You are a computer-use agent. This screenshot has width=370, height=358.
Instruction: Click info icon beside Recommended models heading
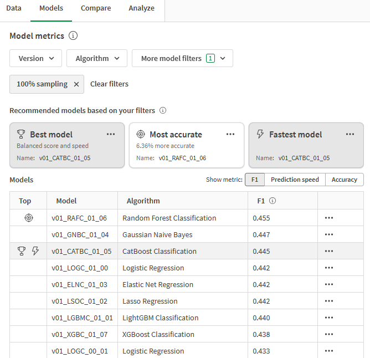click(163, 110)
